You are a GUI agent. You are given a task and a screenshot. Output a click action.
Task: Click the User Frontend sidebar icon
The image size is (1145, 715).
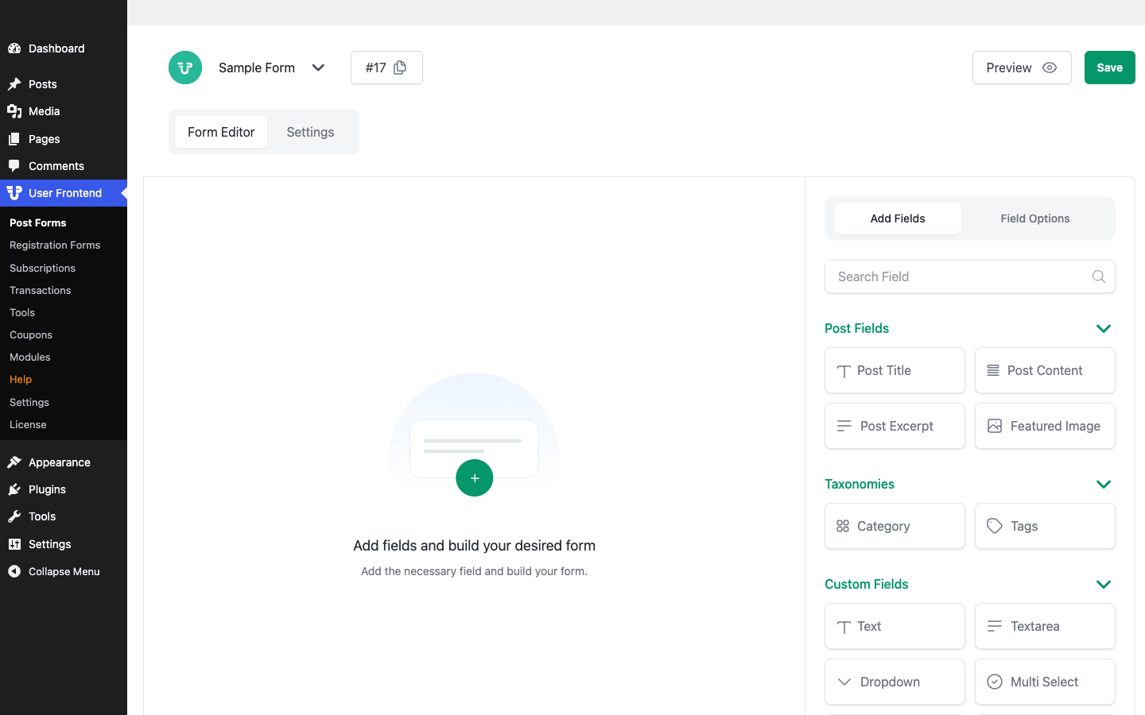[14, 193]
